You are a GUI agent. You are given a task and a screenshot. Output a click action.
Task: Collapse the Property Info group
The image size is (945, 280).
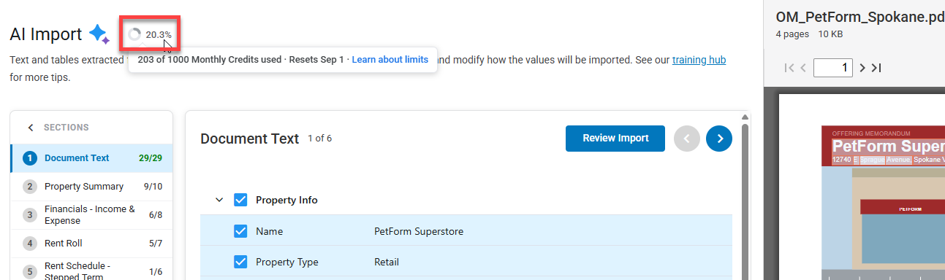click(x=219, y=200)
